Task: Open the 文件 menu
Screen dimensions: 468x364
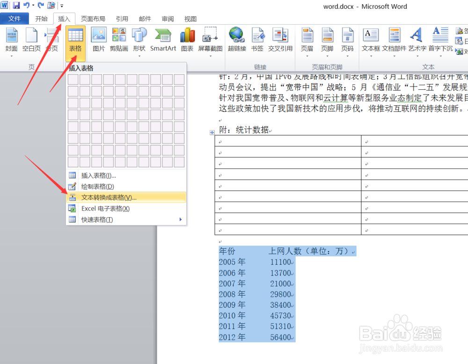Action: point(15,18)
